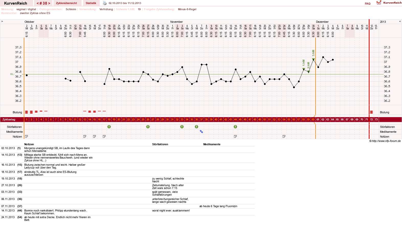This screenshot has height=245, width=402.
Task: Click the 'vaginal / digital' Messung value
Action: (26, 9)
